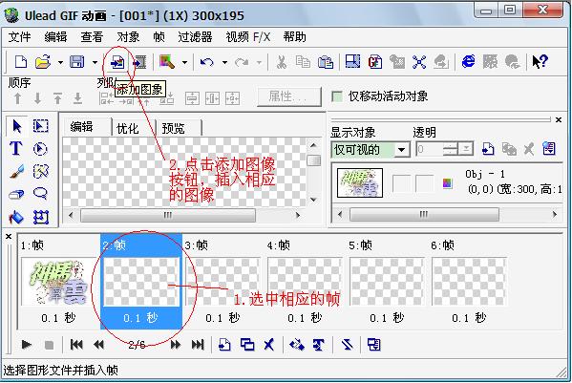Image resolution: width=572 pixels, height=383 pixels.
Task: Select the Paint brush tool
Action: click(x=16, y=171)
